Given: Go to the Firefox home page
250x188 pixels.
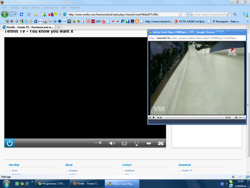Looking at the screenshot, I should coord(36,14).
